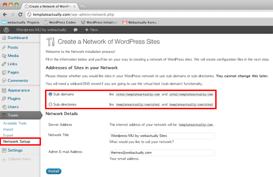Click Collapse menu text
Image resolution: width=273 pixels, height=177 pixels.
(x=19, y=159)
